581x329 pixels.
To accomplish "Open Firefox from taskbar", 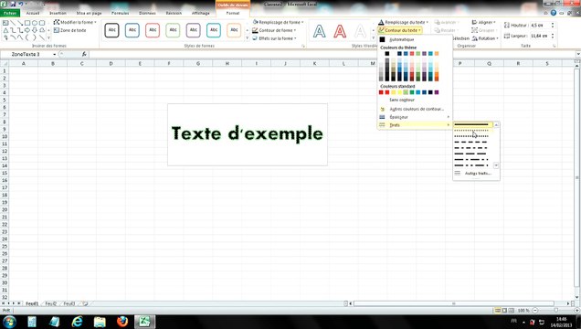I will coord(122,322).
